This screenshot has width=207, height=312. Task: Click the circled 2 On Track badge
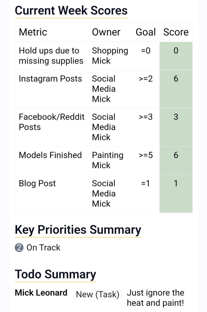[x=19, y=248]
